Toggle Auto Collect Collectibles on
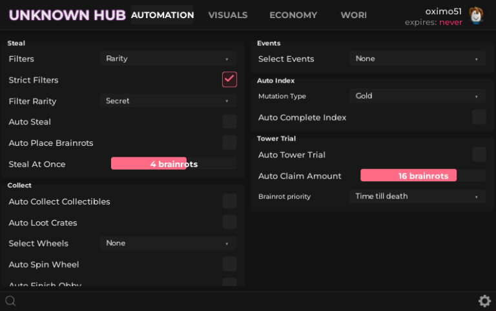The width and height of the screenshot is (496, 311). coord(229,201)
